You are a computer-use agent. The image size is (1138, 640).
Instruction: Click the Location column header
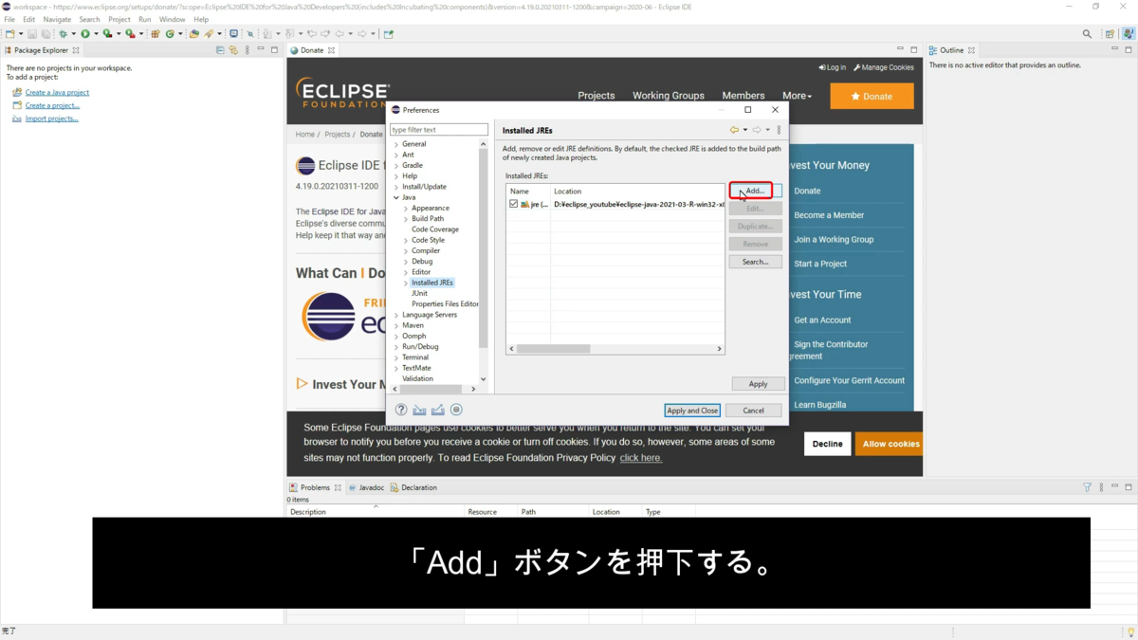pos(637,192)
